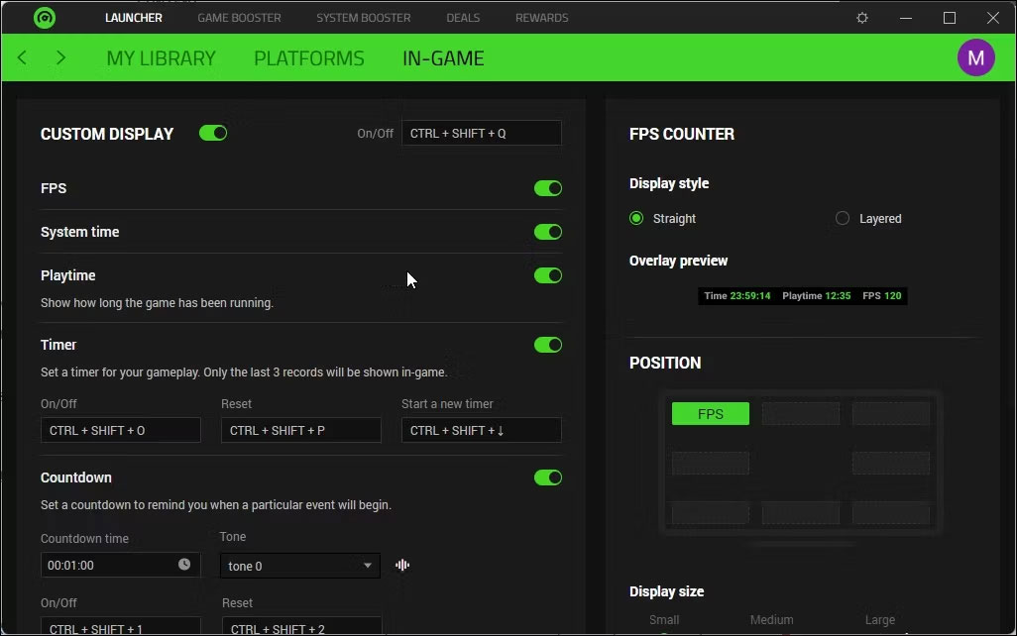Play the tone preview sound icon
The width and height of the screenshot is (1017, 636).
tap(402, 566)
